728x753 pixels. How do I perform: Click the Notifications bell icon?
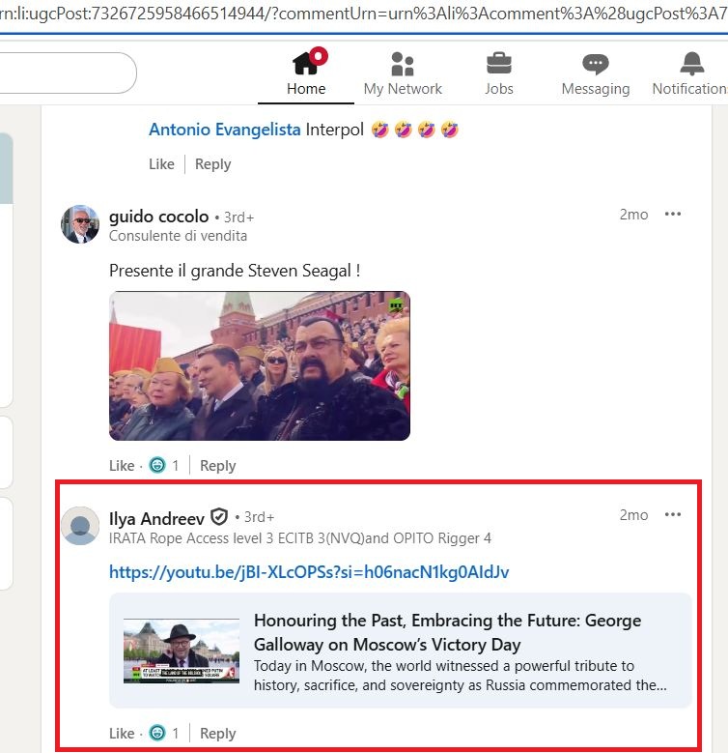point(692,64)
